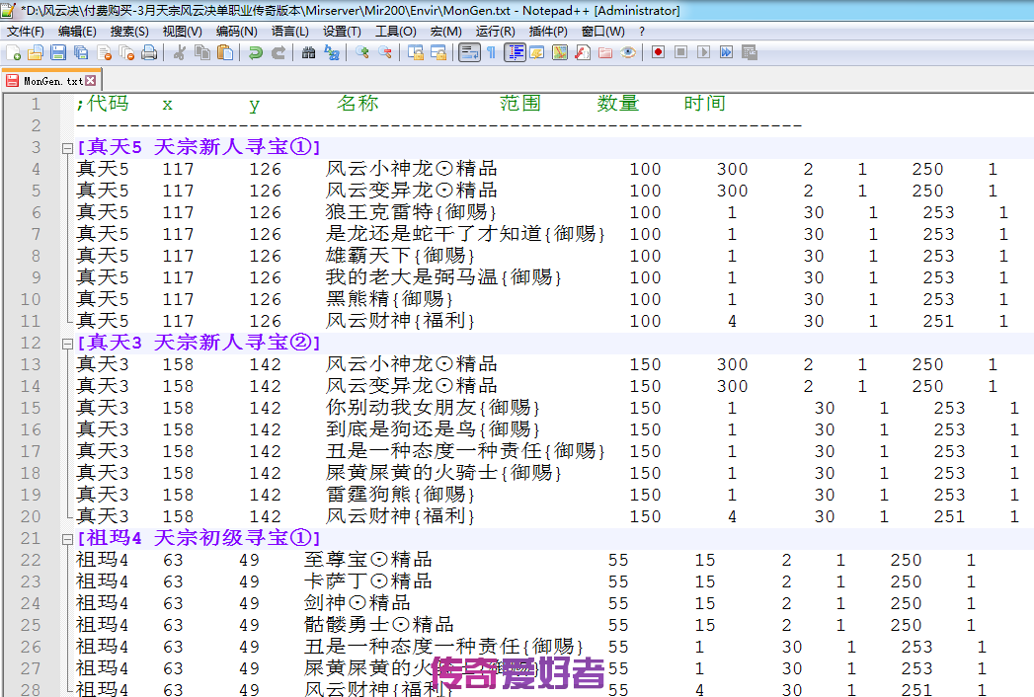1034x697 pixels.
Task: Zoom in using the magnifier plus icon
Action: (362, 52)
